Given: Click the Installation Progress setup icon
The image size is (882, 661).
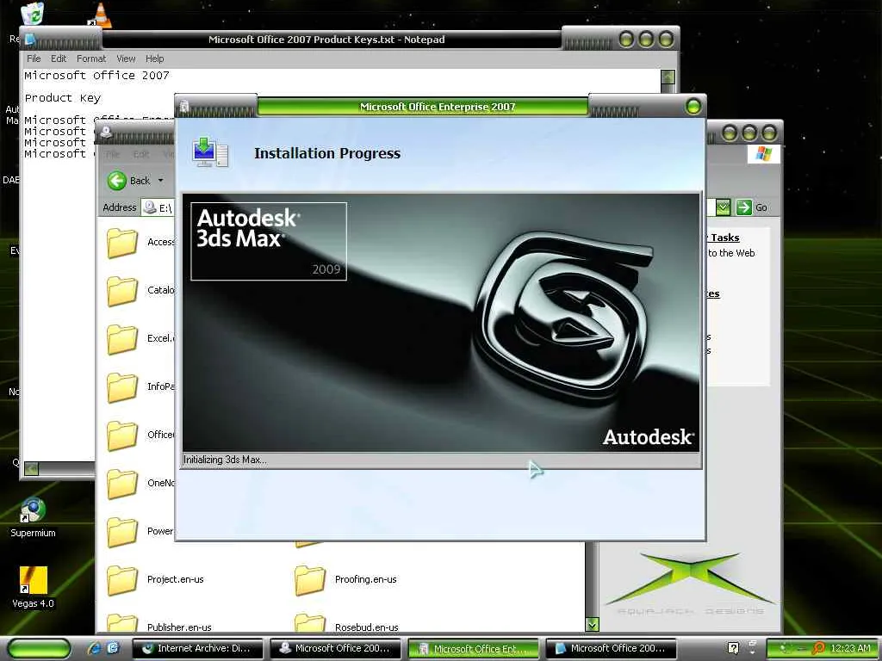Looking at the screenshot, I should coord(210,152).
